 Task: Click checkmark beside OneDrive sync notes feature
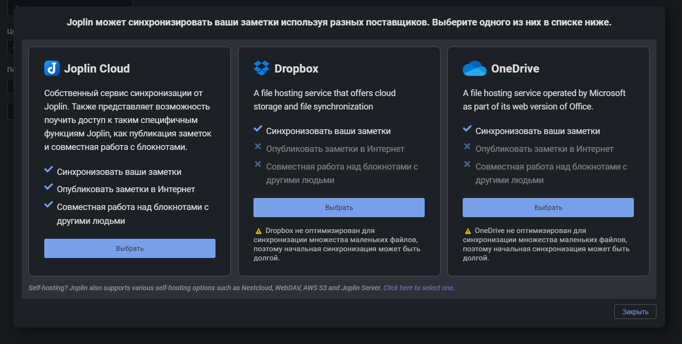(467, 129)
